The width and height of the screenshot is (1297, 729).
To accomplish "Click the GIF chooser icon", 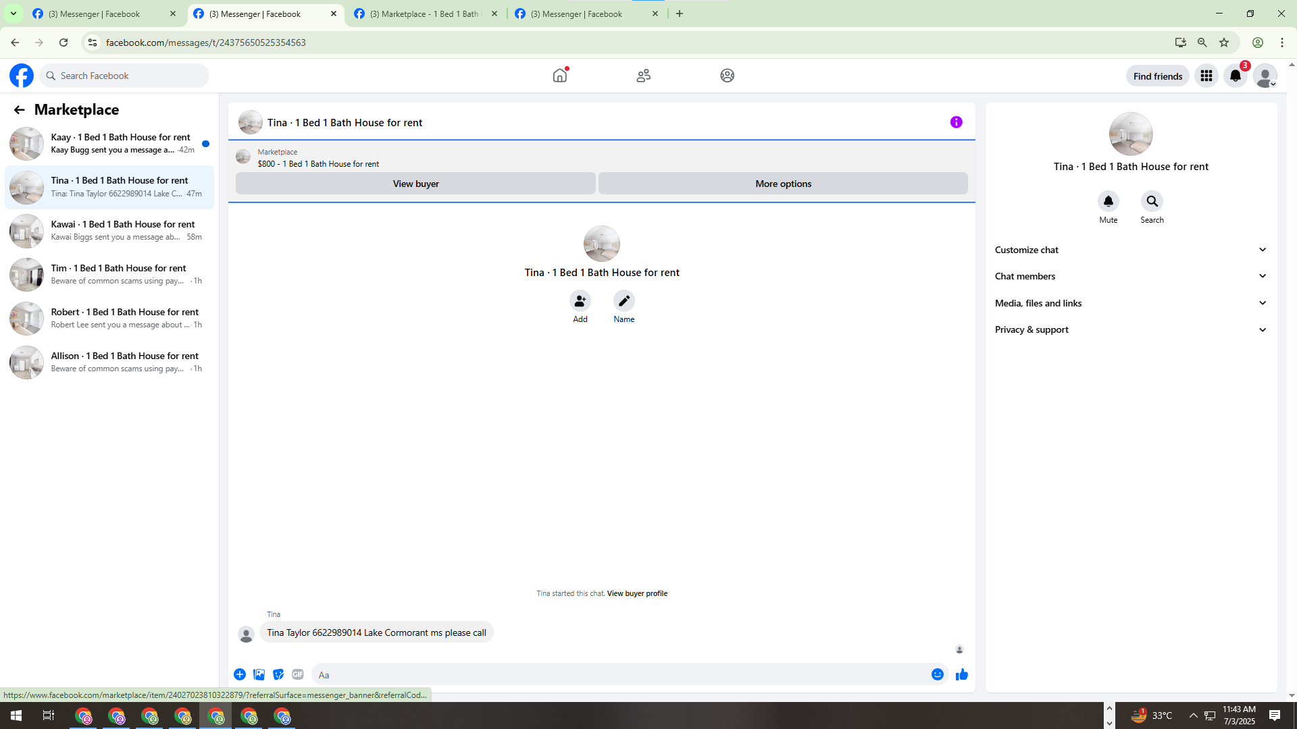I will 298,674.
